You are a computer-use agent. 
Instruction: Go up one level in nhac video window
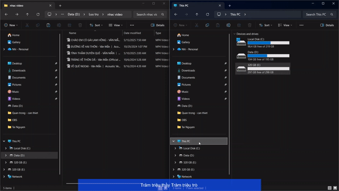pyautogui.click(x=27, y=14)
